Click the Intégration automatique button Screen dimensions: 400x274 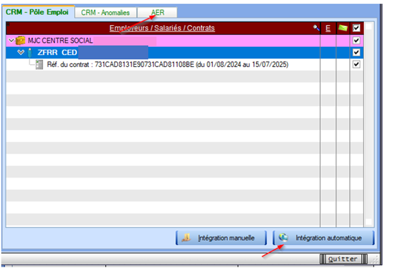(x=324, y=238)
